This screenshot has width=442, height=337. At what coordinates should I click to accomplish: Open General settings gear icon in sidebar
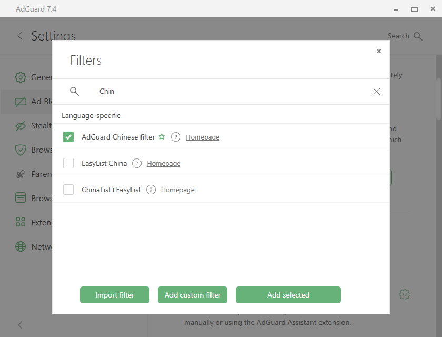tap(21, 77)
